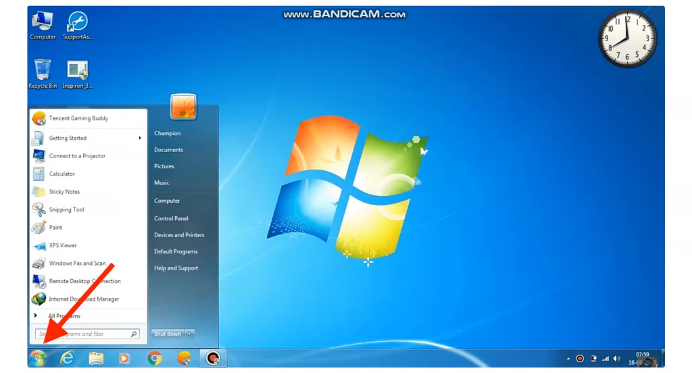The width and height of the screenshot is (692, 373).
Task: Click the Getting Started icon
Action: pos(39,138)
